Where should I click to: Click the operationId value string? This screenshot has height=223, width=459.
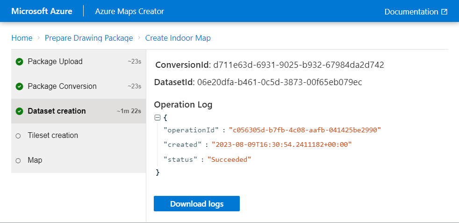[305, 130]
